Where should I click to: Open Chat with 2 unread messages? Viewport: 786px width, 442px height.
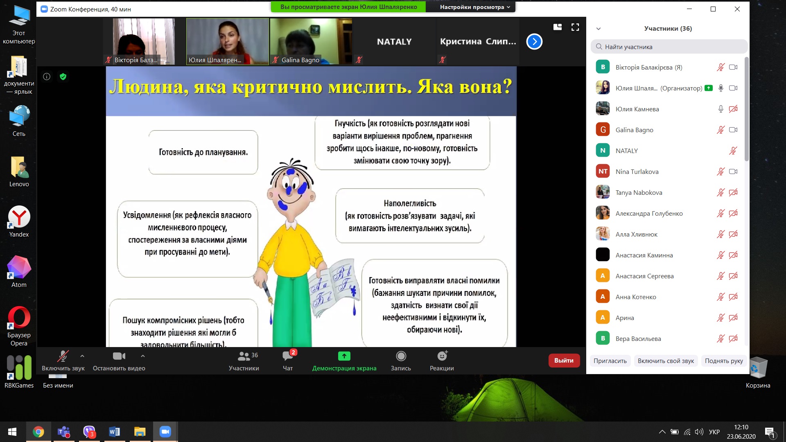pyautogui.click(x=288, y=357)
